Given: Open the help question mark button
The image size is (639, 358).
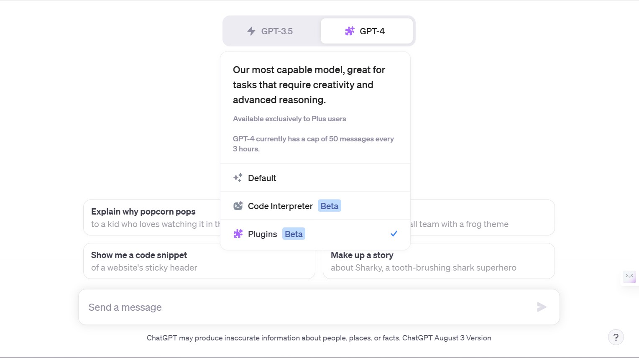Looking at the screenshot, I should point(616,337).
